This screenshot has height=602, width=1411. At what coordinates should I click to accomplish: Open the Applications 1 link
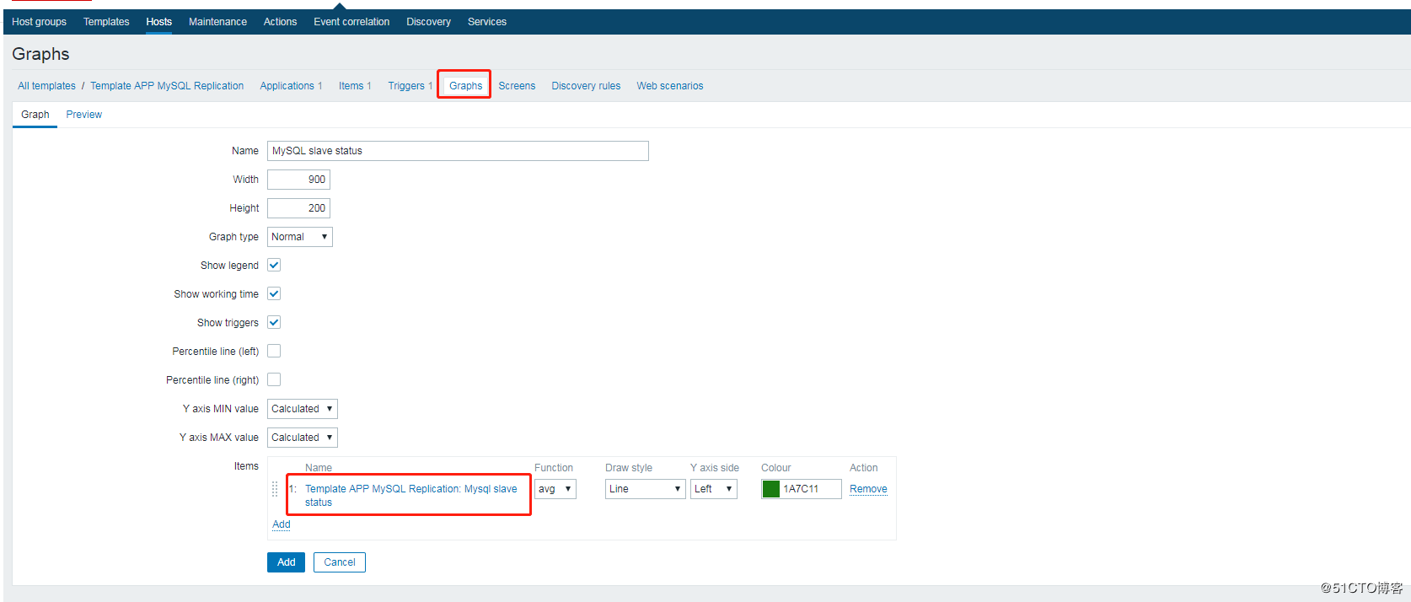[x=291, y=86]
